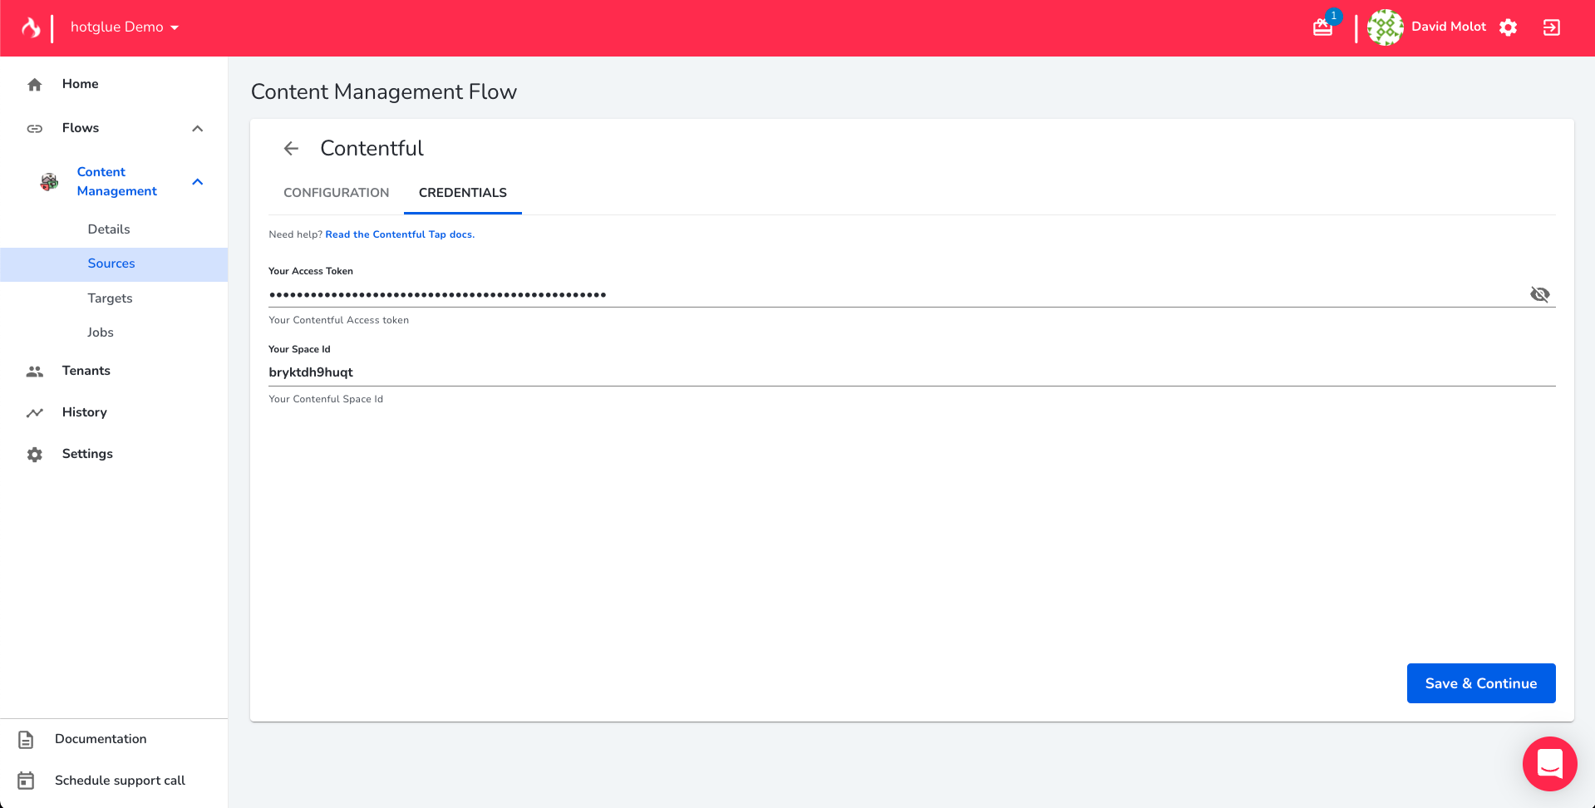The image size is (1595, 808).
Task: Click David Molot's user avatar
Action: tap(1385, 27)
